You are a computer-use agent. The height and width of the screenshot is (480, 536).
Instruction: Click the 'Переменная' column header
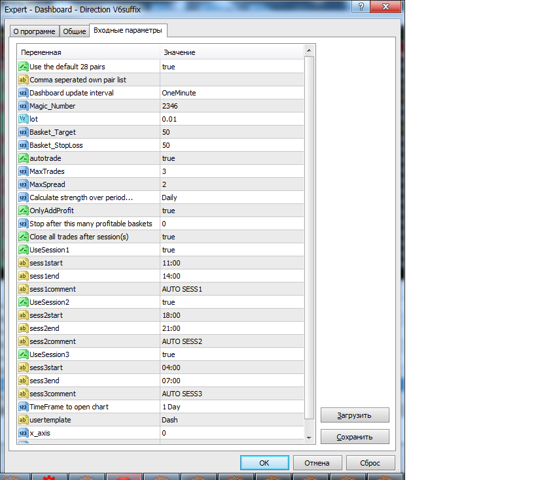click(88, 52)
